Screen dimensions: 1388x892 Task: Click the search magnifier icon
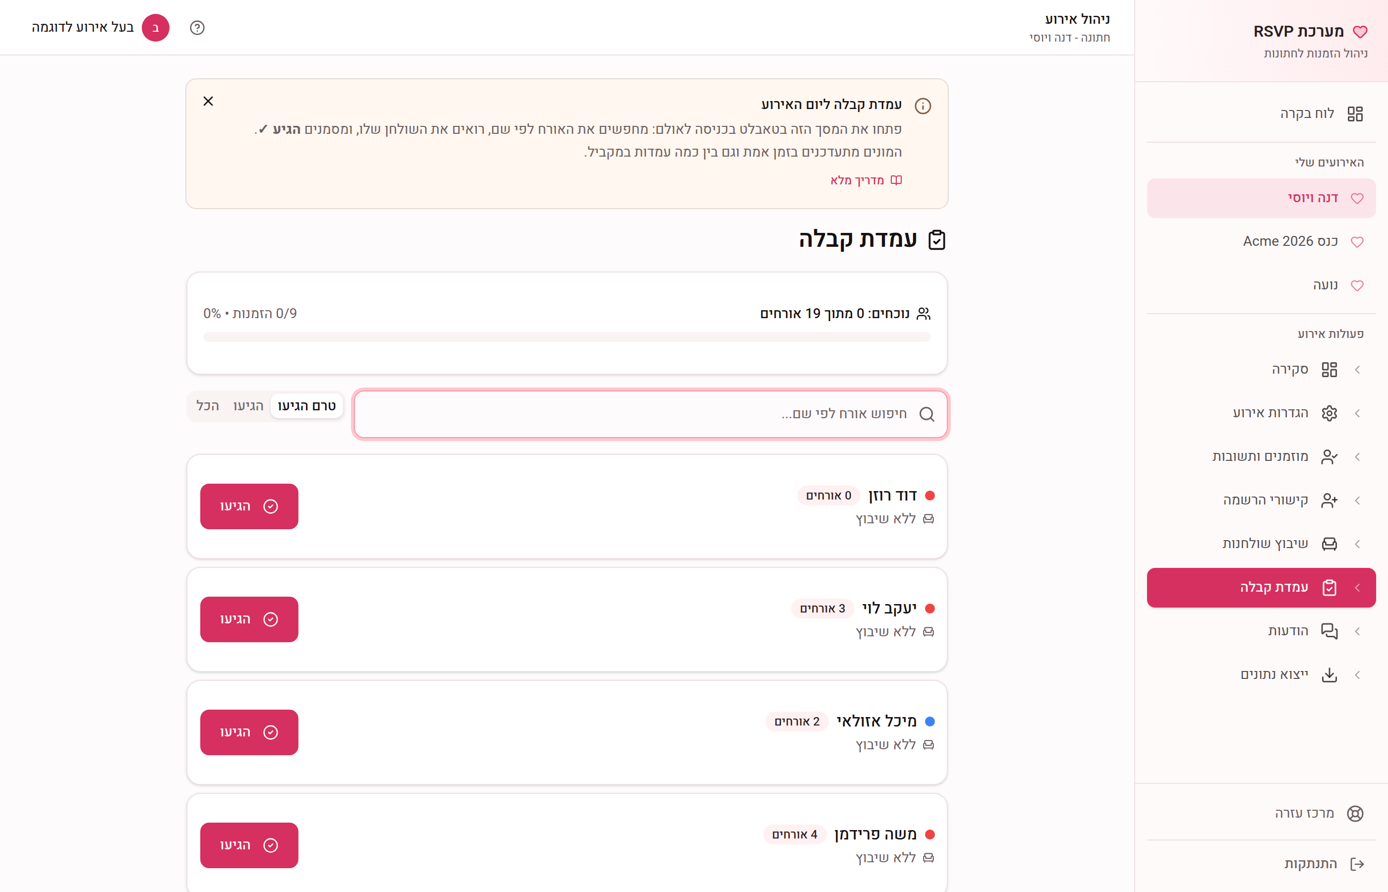pyautogui.click(x=927, y=414)
